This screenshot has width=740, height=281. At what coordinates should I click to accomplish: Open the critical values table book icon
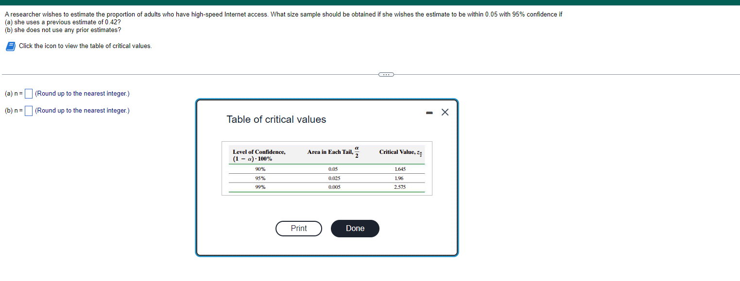click(x=10, y=46)
